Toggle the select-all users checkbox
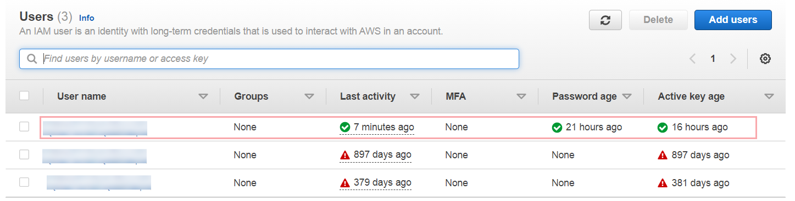795x201 pixels. click(x=24, y=96)
